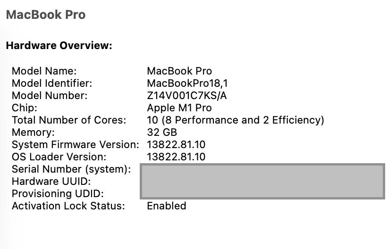Click the System Firmware Version label
This screenshot has height=249, width=388.
pyautogui.click(x=76, y=145)
